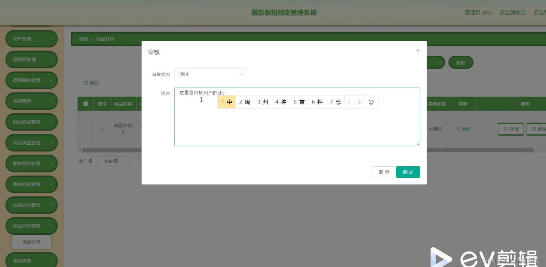Image resolution: width=546 pixels, height=267 pixels.
Task: Click the 操作 column header
Action: click(525, 104)
